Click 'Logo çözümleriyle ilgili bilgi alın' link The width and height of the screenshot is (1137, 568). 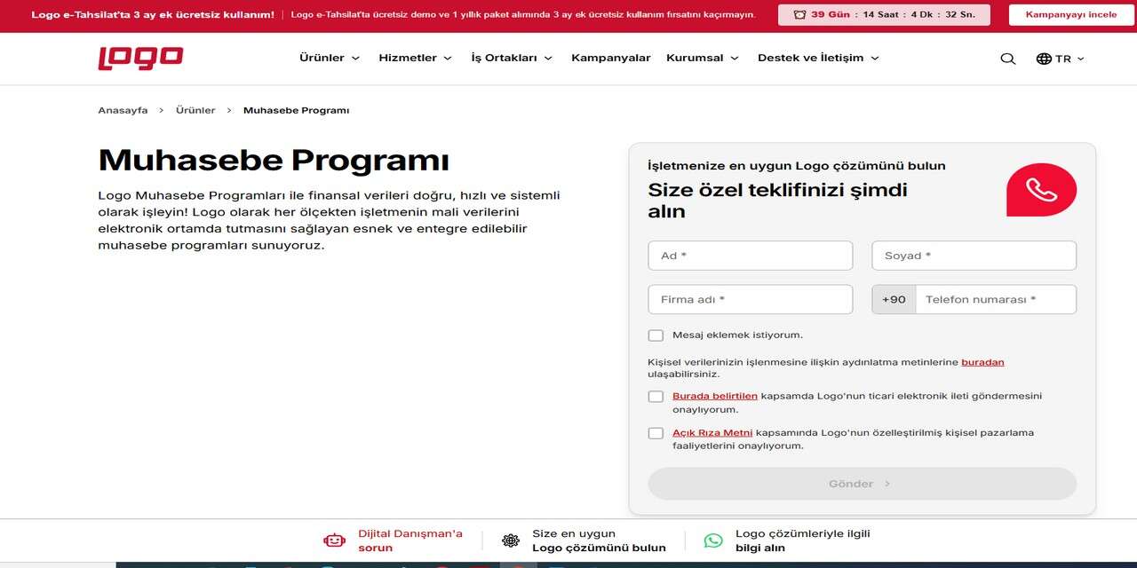803,540
